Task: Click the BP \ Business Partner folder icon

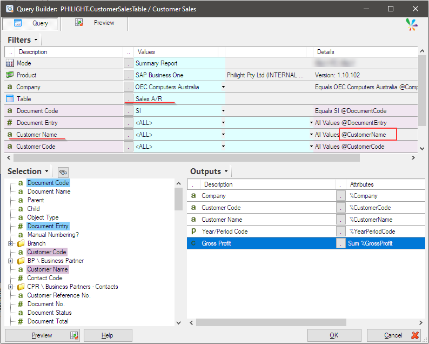Action: (21, 261)
